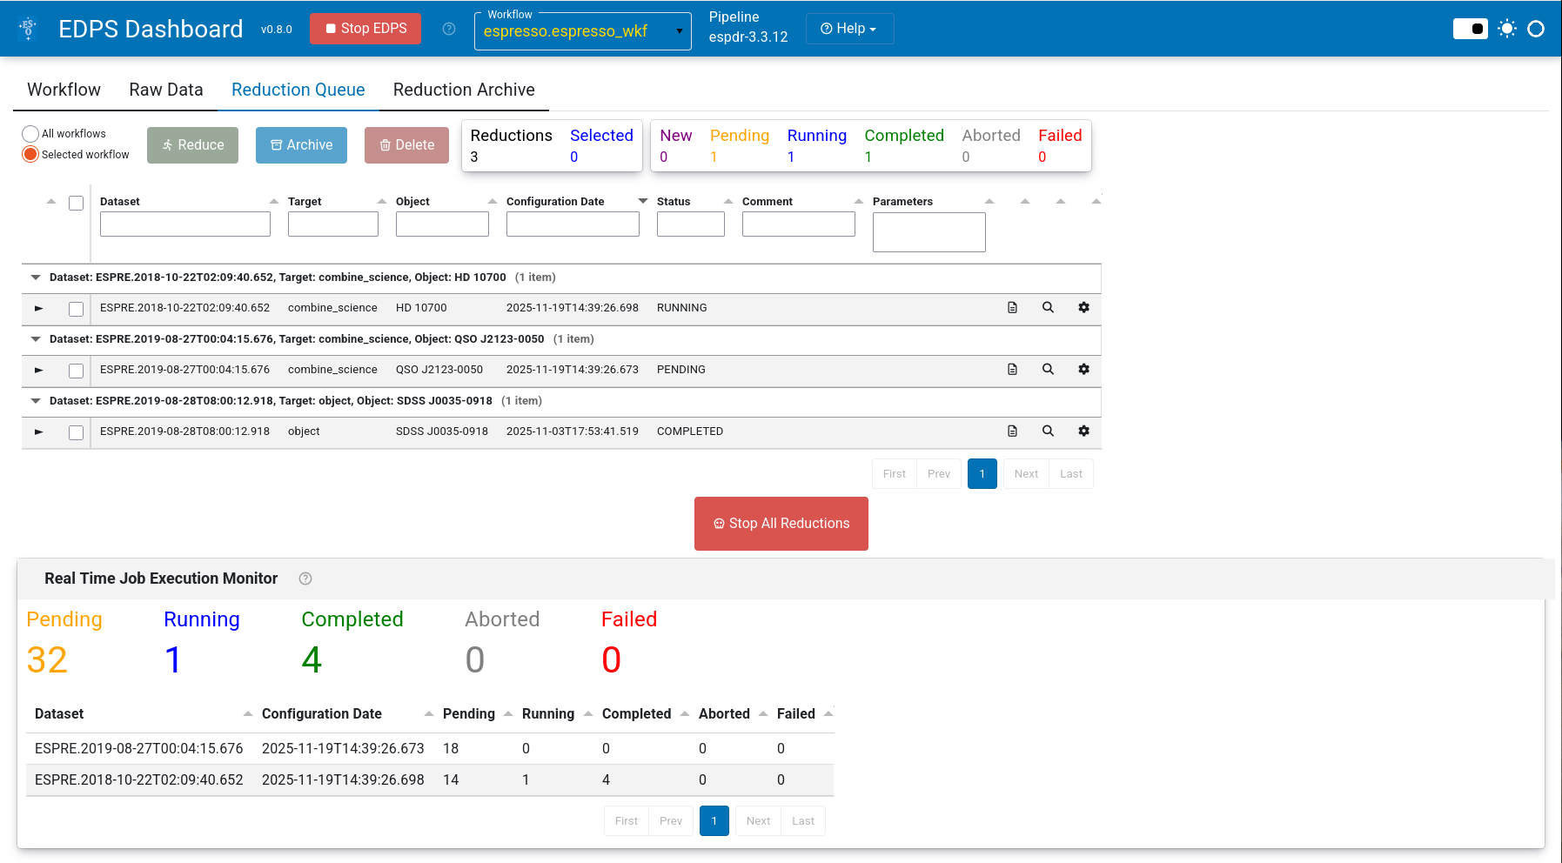Open the Workflow selection dropdown
Screen dimensions: 1562x863
[583, 31]
